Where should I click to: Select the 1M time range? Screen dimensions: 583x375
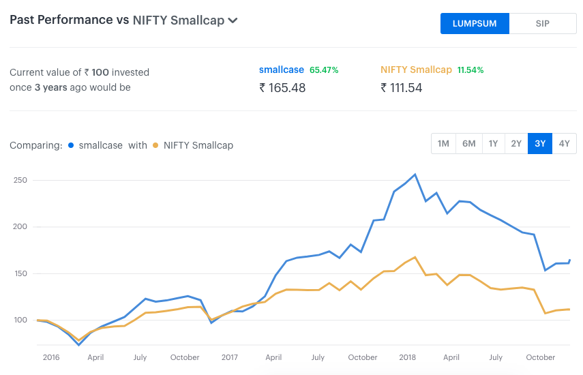click(x=443, y=143)
